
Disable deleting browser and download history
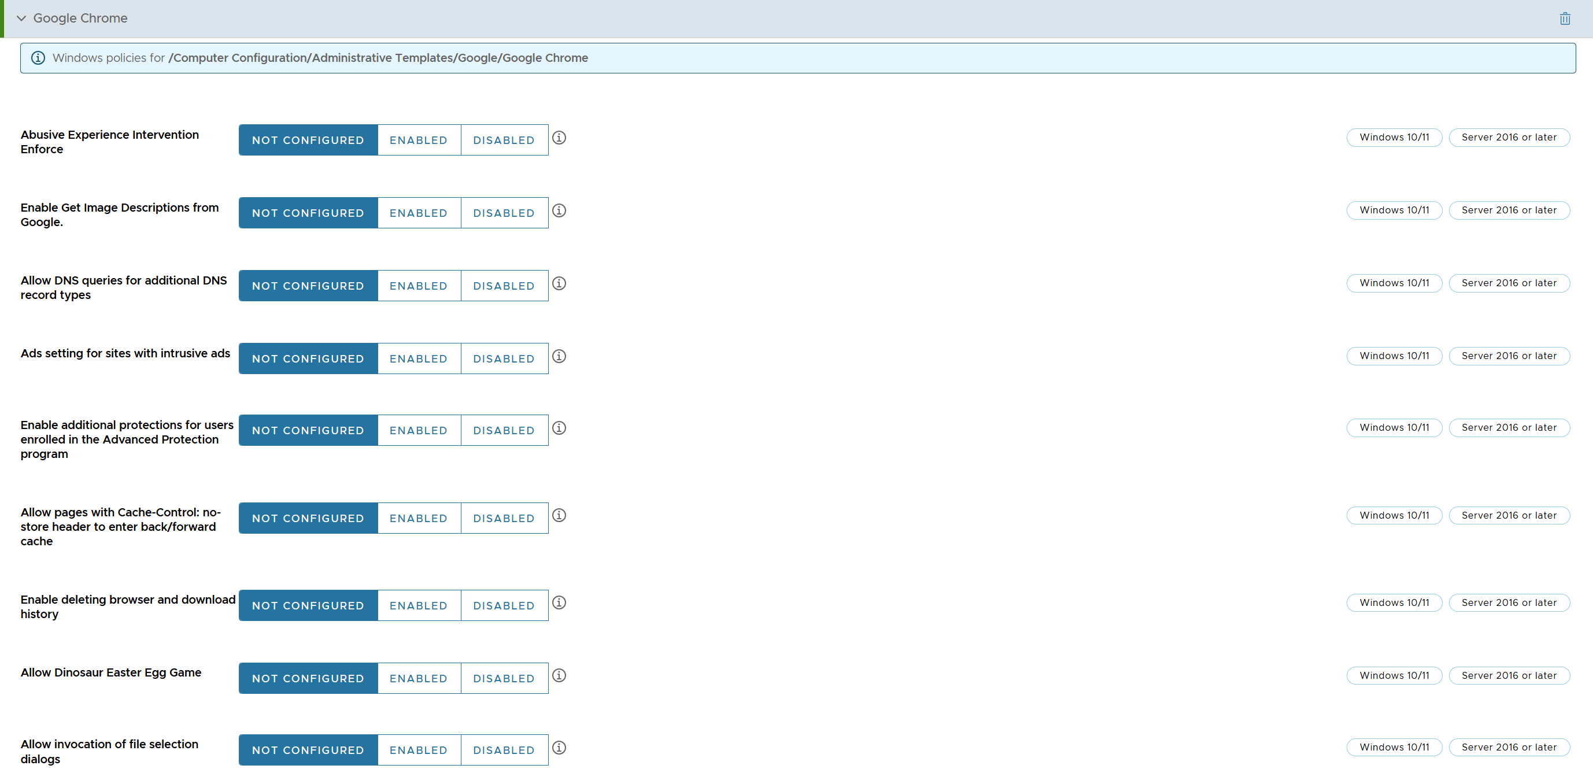504,606
